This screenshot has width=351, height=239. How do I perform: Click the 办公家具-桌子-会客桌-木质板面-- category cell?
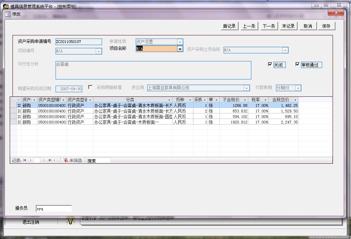coord(133,122)
